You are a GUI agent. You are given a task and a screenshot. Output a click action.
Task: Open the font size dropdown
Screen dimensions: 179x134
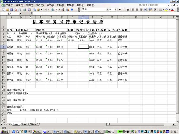115,9
